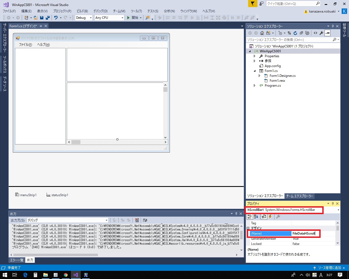Switch to the チーム エクスプローラー tab
The width and height of the screenshot is (349, 279).
[x=299, y=196]
